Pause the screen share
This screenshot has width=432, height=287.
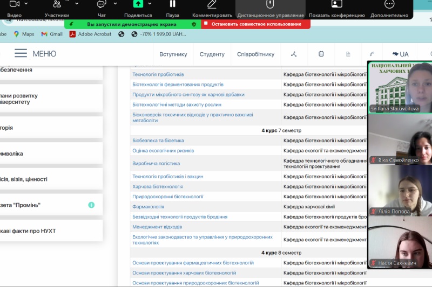pos(173,4)
